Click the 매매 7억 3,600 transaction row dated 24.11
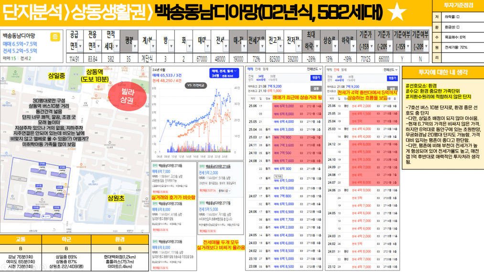 [285, 145]
